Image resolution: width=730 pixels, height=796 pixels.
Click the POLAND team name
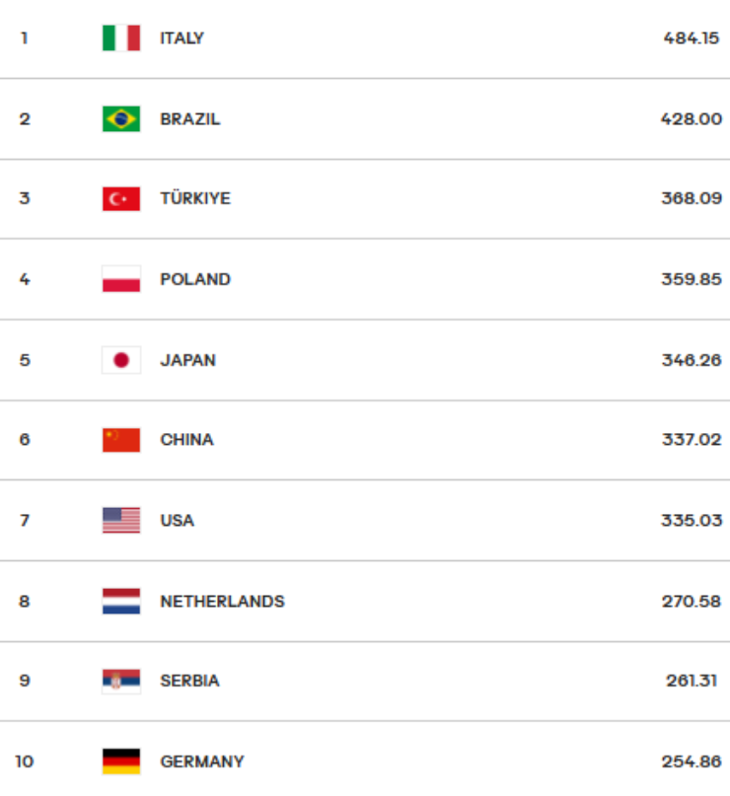point(195,280)
